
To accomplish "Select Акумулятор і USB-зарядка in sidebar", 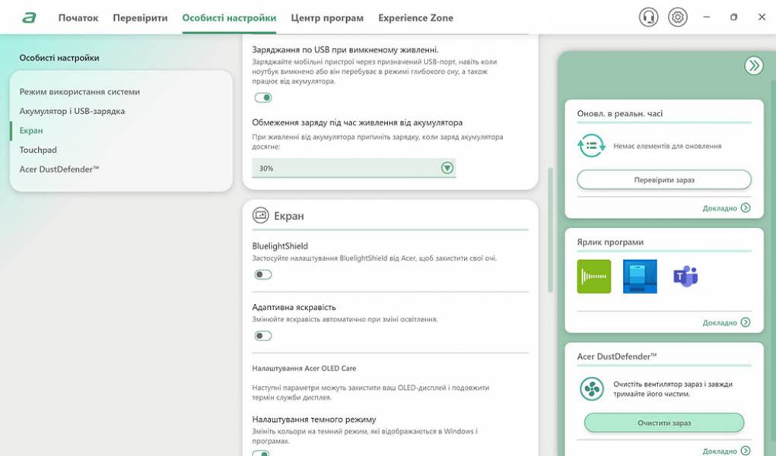I will [x=72, y=111].
